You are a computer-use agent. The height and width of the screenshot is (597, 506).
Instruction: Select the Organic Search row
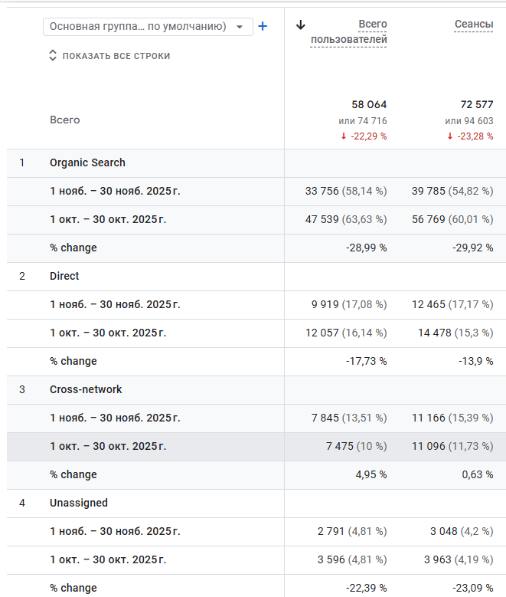[87, 162]
